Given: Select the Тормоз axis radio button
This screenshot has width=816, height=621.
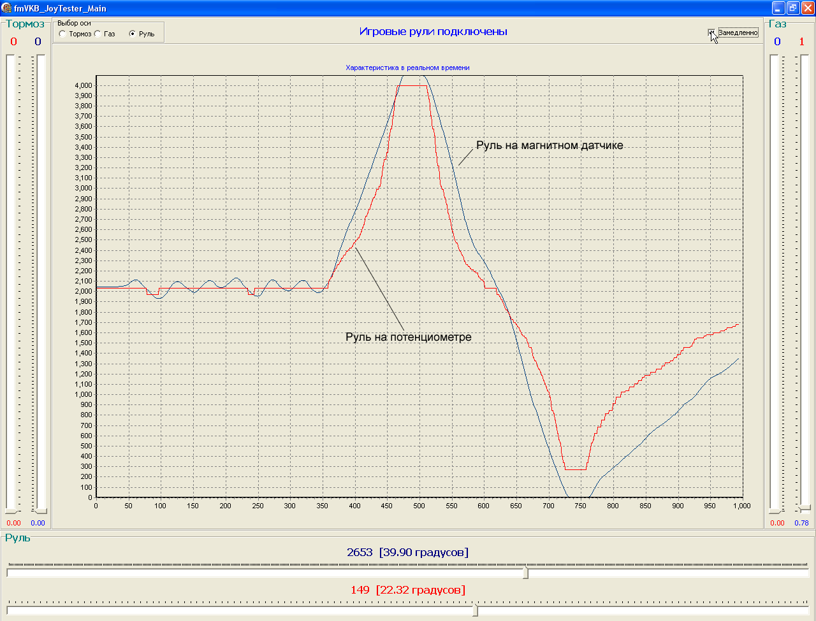Looking at the screenshot, I should tap(62, 34).
